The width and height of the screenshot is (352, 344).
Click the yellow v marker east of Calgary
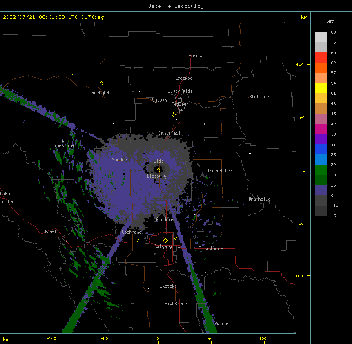pos(175,239)
